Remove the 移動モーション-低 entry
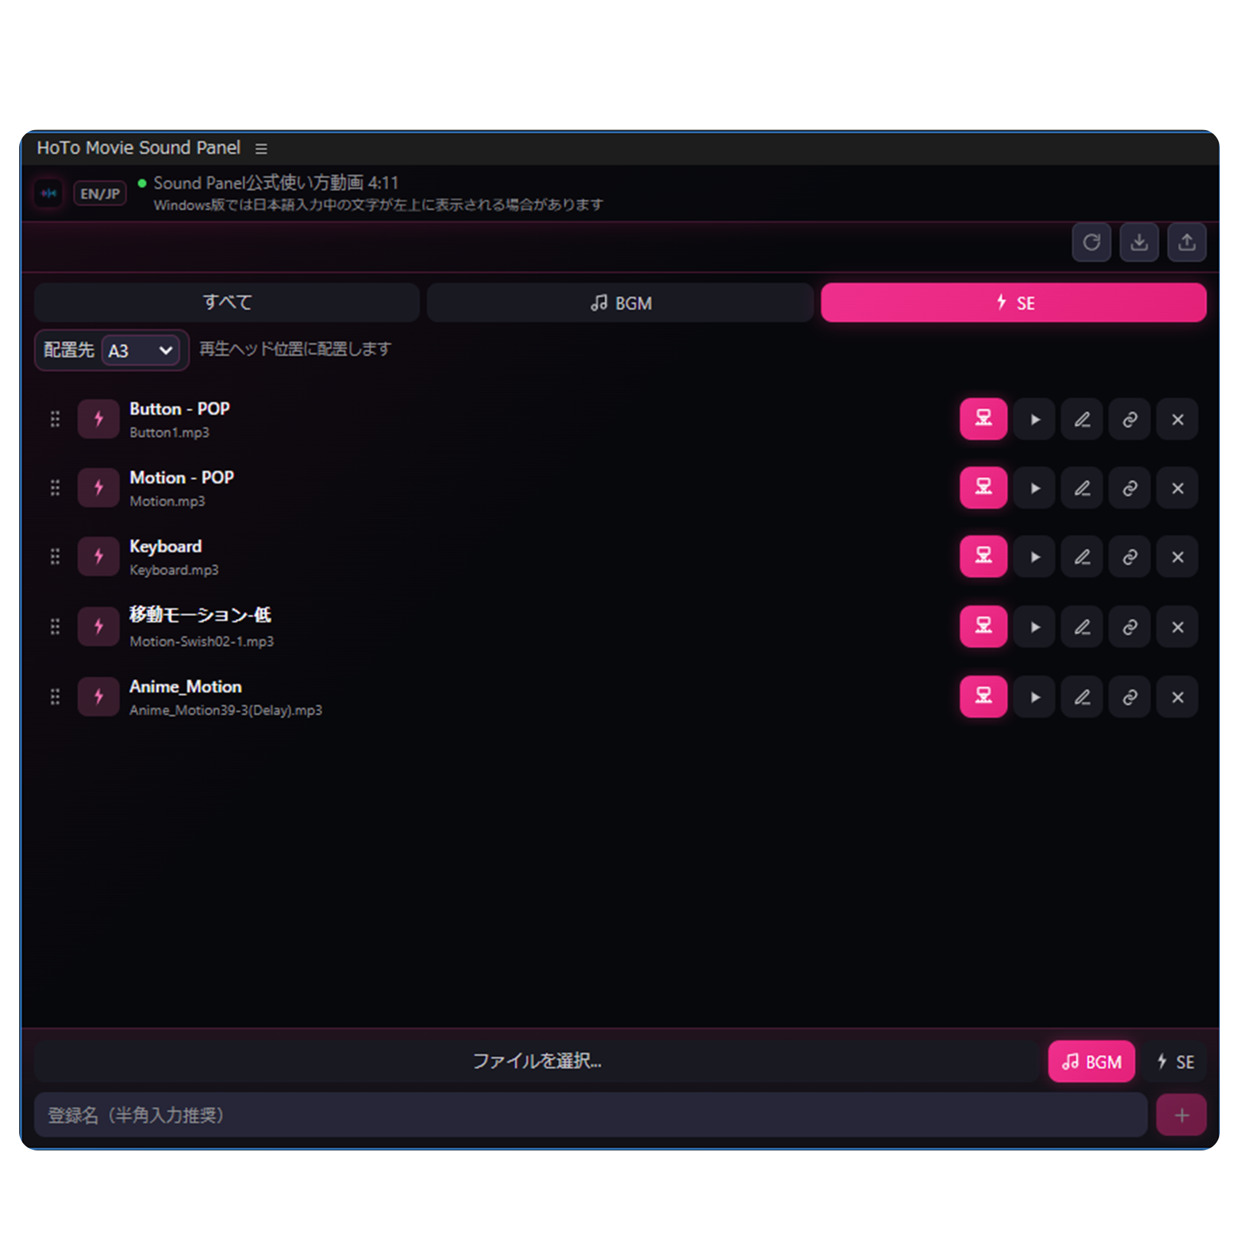This screenshot has width=1239, height=1239. [1178, 626]
